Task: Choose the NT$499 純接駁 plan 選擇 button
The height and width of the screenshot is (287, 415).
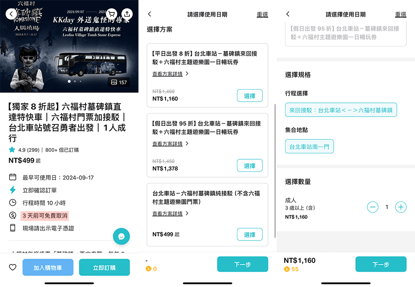Action: [249, 234]
